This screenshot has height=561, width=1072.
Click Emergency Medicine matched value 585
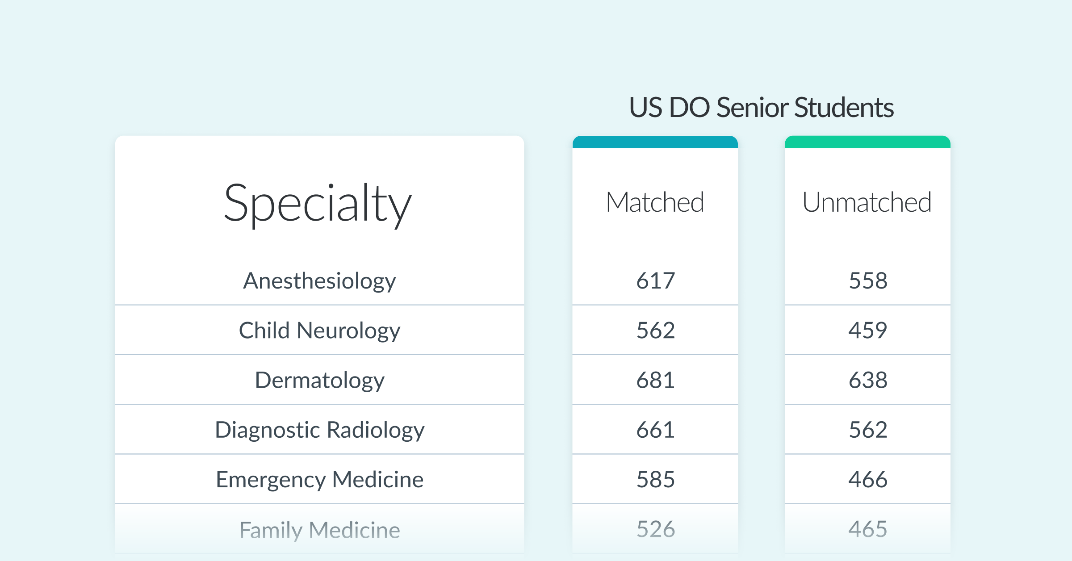655,479
